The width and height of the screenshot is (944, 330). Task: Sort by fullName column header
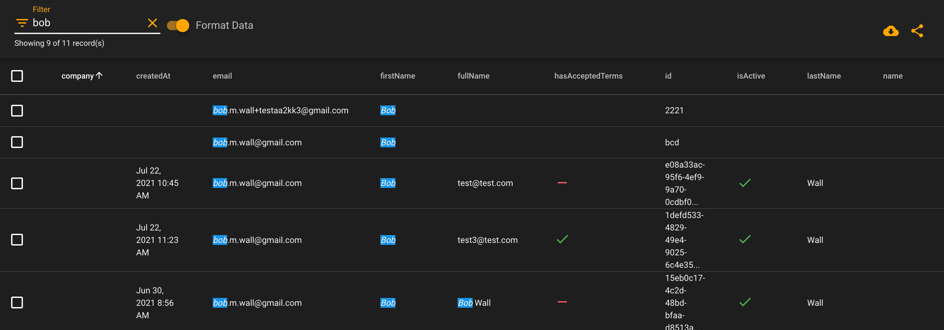(x=473, y=76)
